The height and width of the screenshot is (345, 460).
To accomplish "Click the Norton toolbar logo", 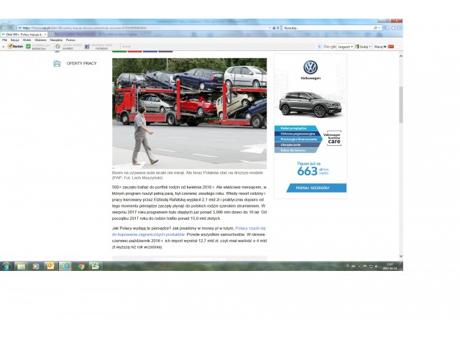I will coord(14,46).
